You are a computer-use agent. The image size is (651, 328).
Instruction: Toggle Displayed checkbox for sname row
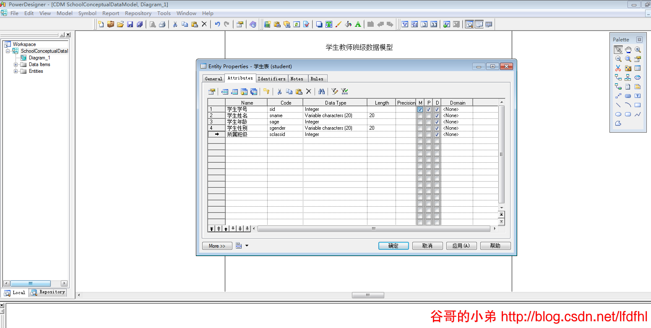point(437,115)
